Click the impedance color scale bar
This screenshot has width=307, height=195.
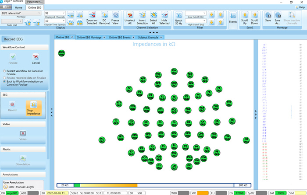click(153, 185)
